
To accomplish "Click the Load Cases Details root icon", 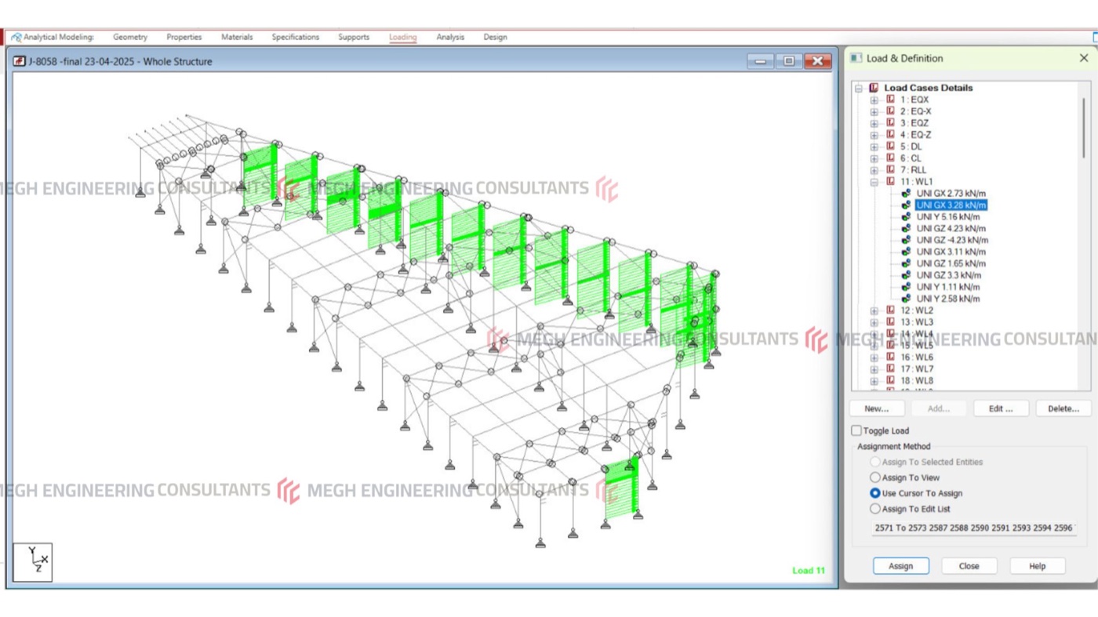I will coord(874,88).
